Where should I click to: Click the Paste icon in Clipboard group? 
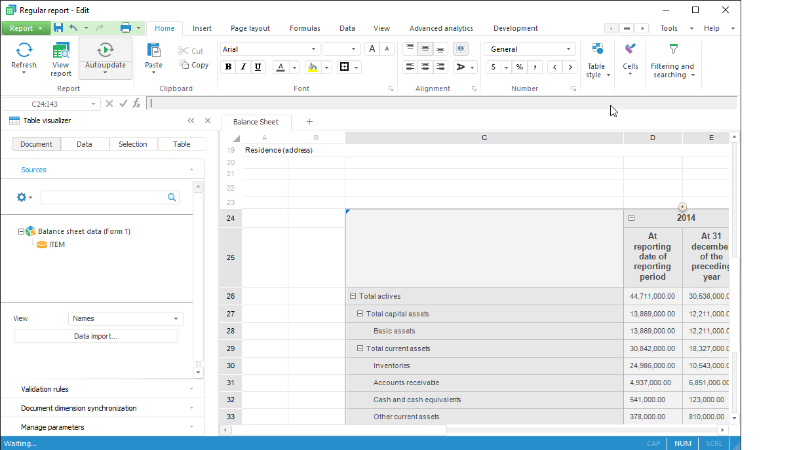(153, 51)
